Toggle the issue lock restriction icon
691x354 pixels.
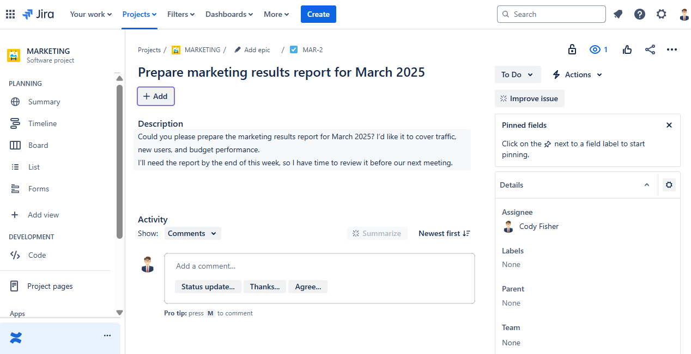[572, 49]
